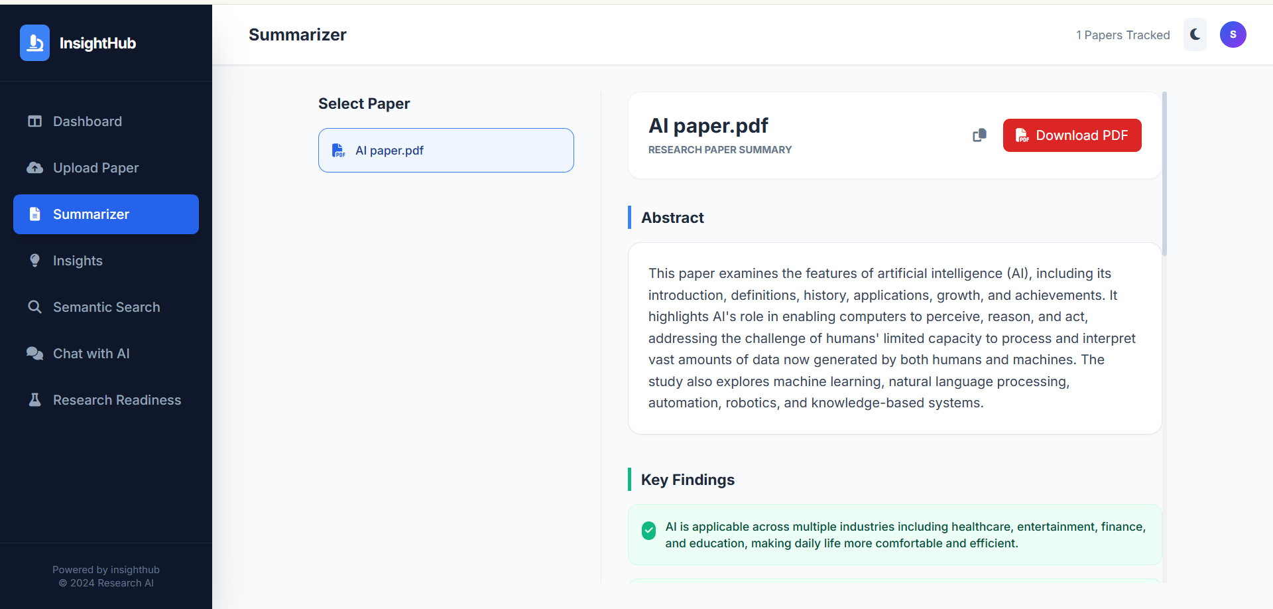Click the Research Readiness flask icon
This screenshot has height=609, width=1273.
(35, 400)
